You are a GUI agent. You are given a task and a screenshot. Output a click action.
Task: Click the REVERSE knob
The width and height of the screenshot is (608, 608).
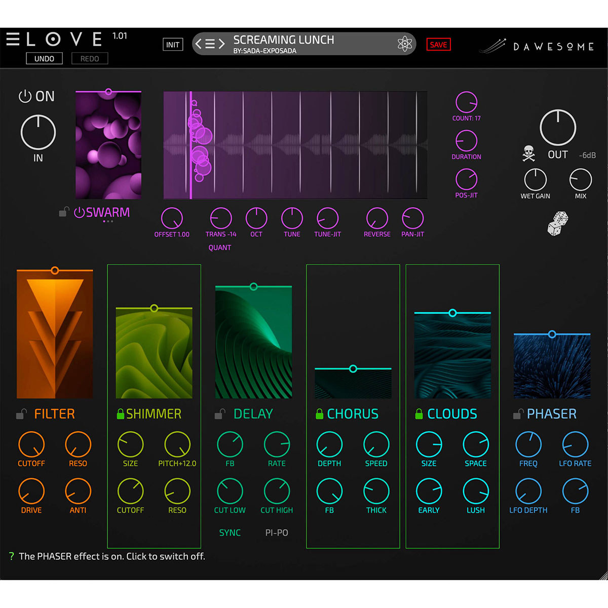point(377,218)
